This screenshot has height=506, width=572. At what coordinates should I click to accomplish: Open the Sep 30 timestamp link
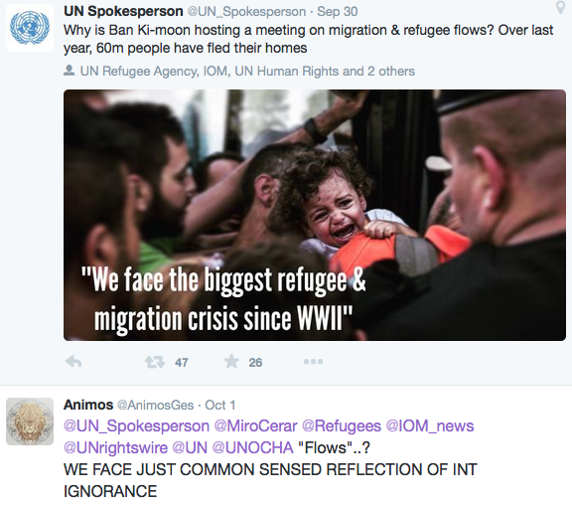tap(337, 12)
